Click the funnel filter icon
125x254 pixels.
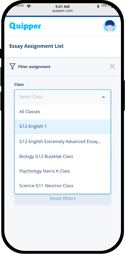pyautogui.click(x=12, y=66)
